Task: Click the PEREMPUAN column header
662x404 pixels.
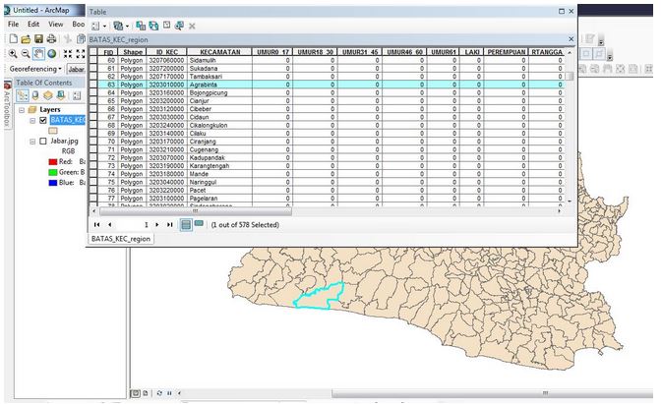Action: click(507, 52)
